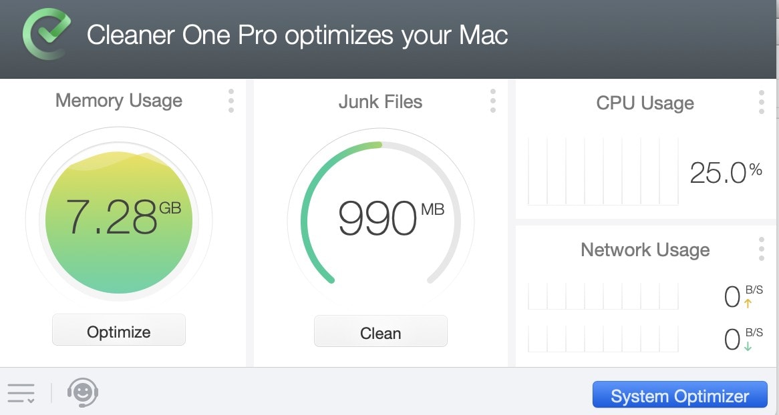Click the network upload speed graph
The width and height of the screenshot is (779, 415).
[x=603, y=296]
